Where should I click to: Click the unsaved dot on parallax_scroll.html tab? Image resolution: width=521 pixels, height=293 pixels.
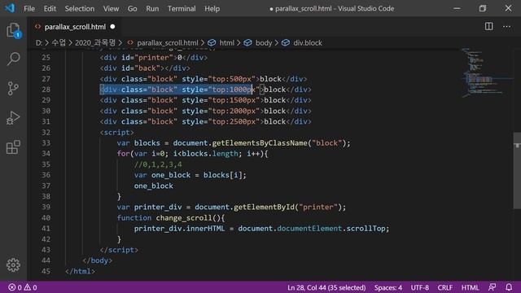[x=112, y=27]
